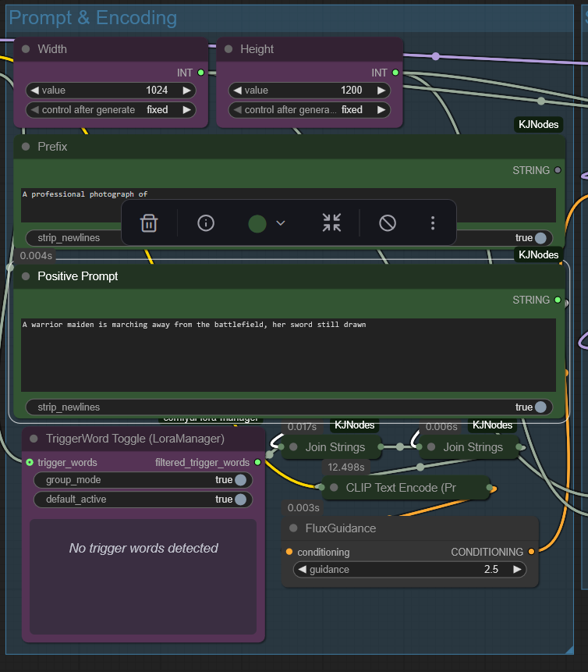Image resolution: width=588 pixels, height=672 pixels.
Task: Click the green node color swatch
Action: coord(257,223)
